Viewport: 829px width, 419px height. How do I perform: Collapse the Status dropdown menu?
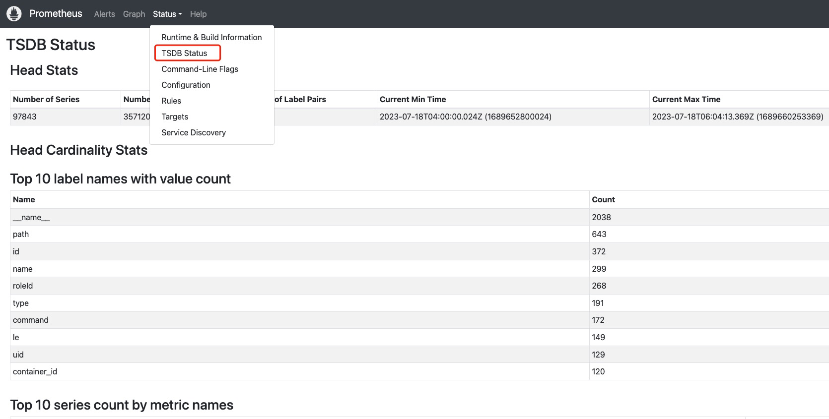(167, 14)
